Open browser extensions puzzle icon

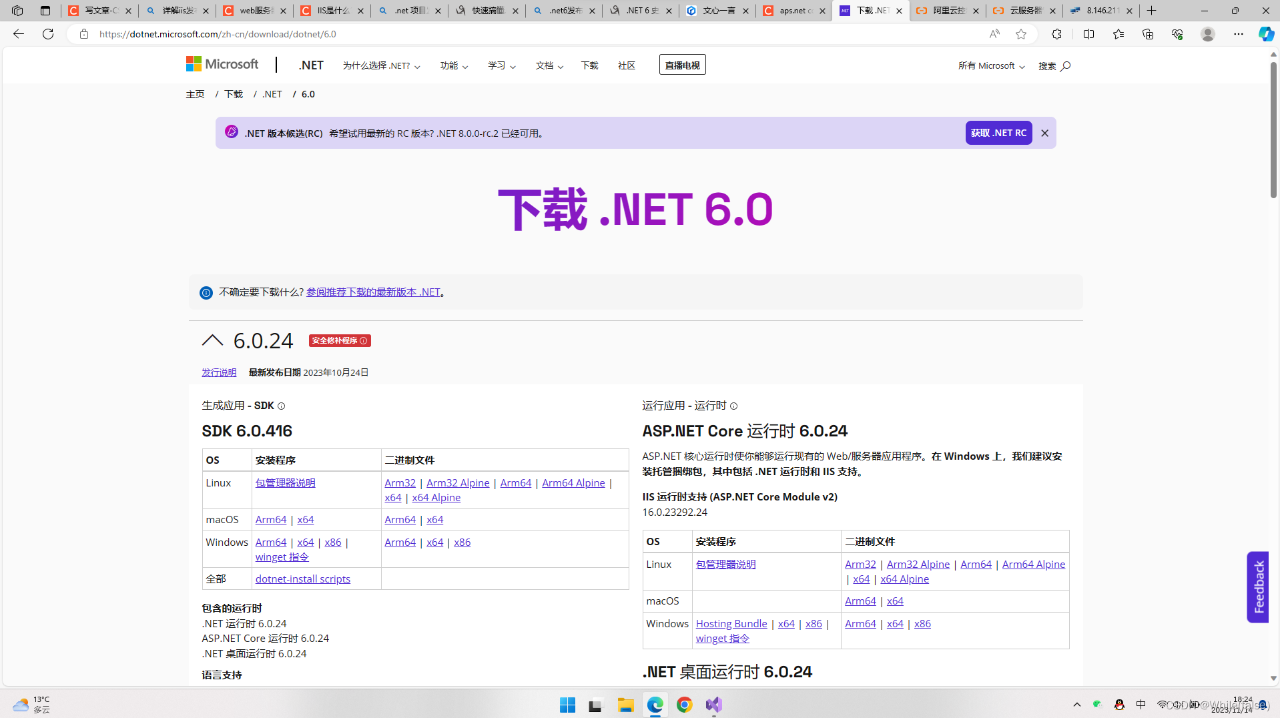(x=1056, y=34)
